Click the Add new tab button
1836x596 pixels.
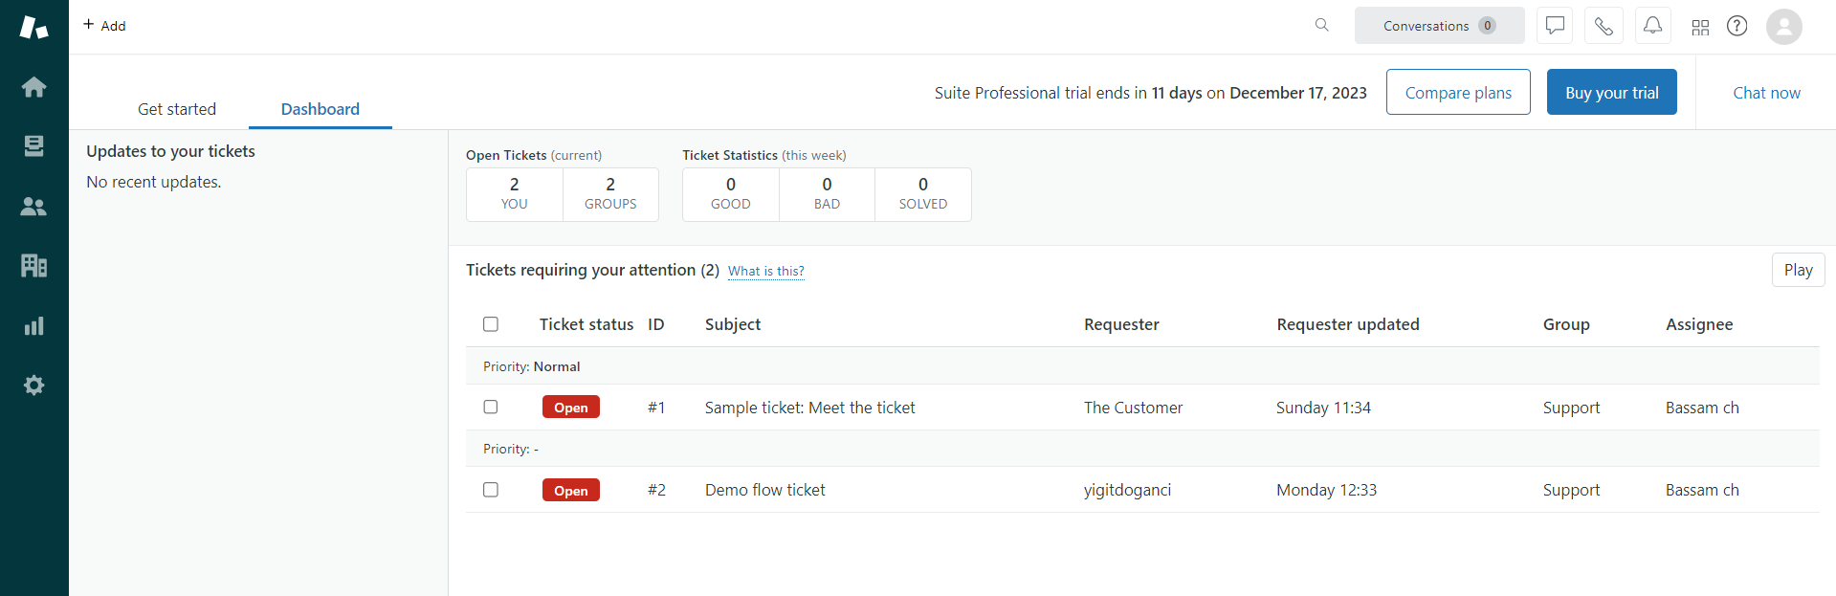(104, 26)
